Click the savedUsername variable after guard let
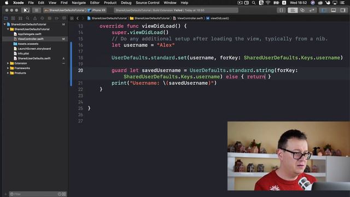The width and height of the screenshot is (350, 197). 161,71
